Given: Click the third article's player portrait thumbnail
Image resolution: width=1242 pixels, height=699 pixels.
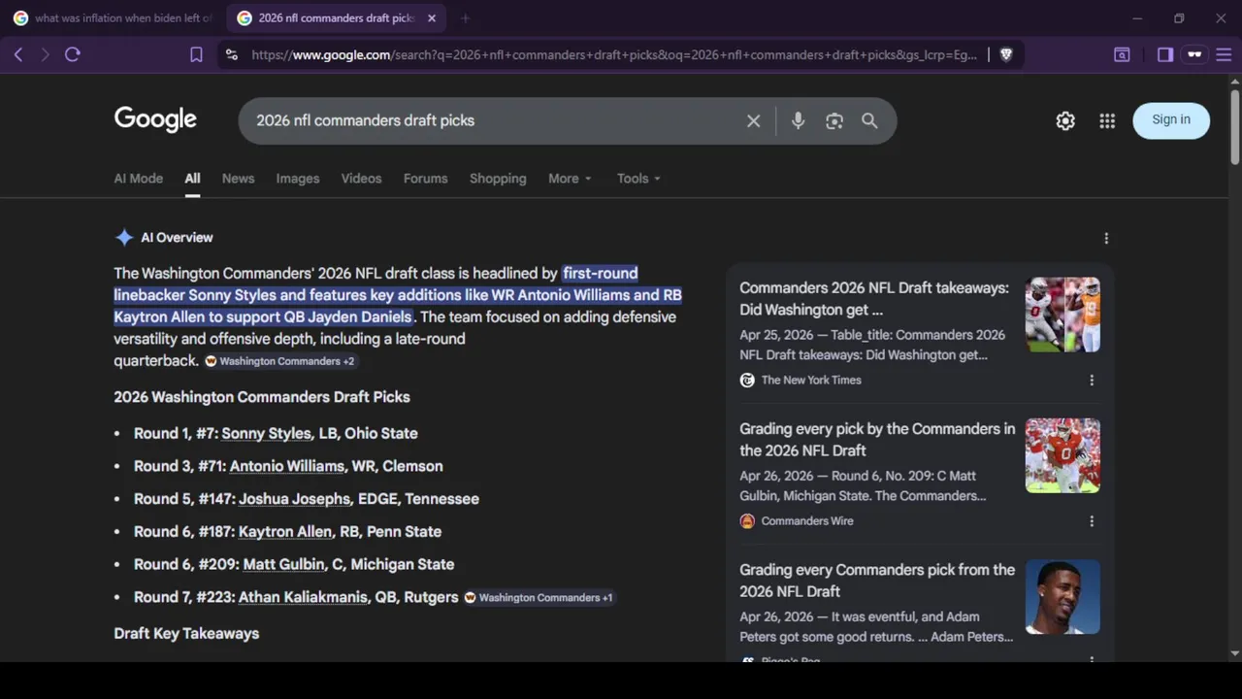Looking at the screenshot, I should click(x=1062, y=596).
